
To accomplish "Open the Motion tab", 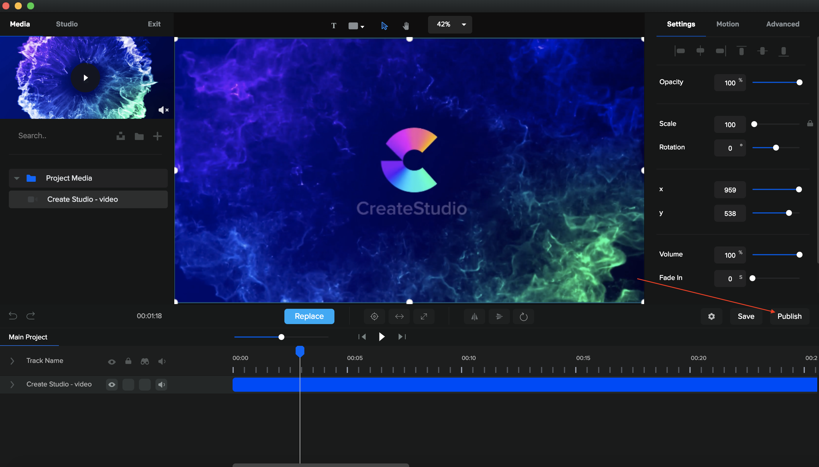I will pos(727,24).
